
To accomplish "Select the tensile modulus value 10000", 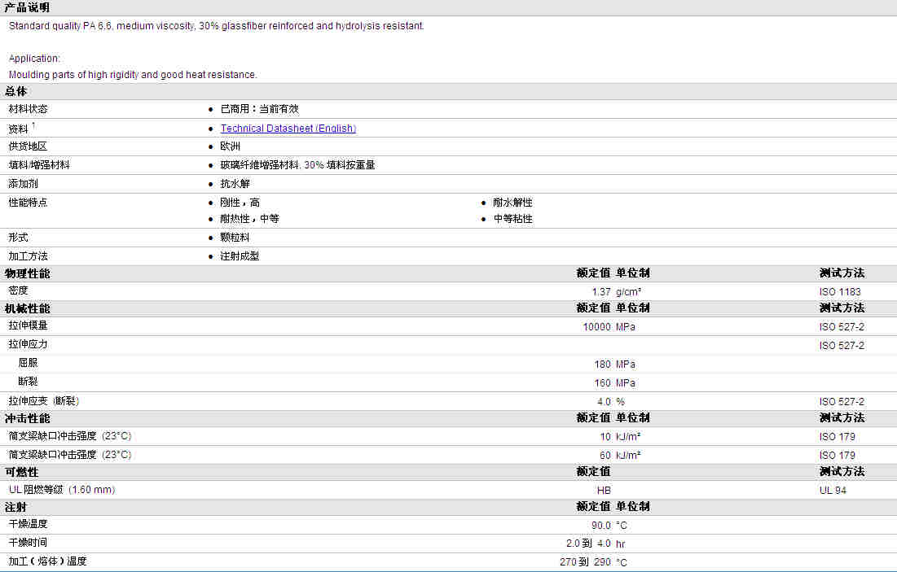I will tap(597, 327).
